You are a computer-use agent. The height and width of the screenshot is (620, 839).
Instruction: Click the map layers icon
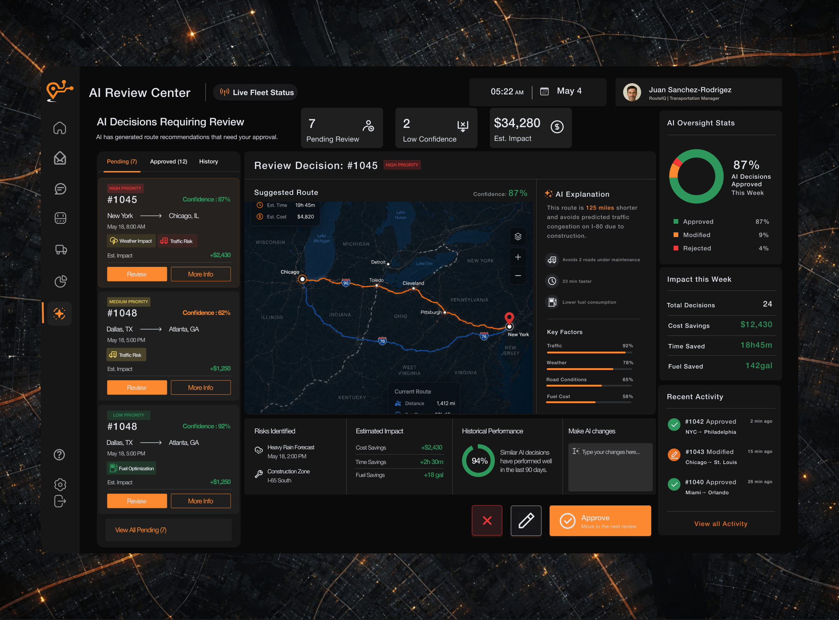(x=518, y=236)
